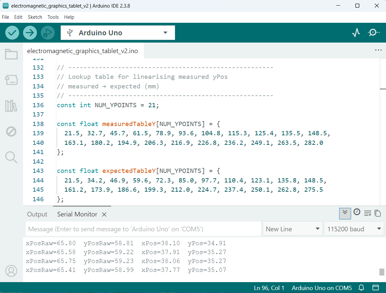
Task: Open the editor tab three-dots menu
Action: [378, 50]
